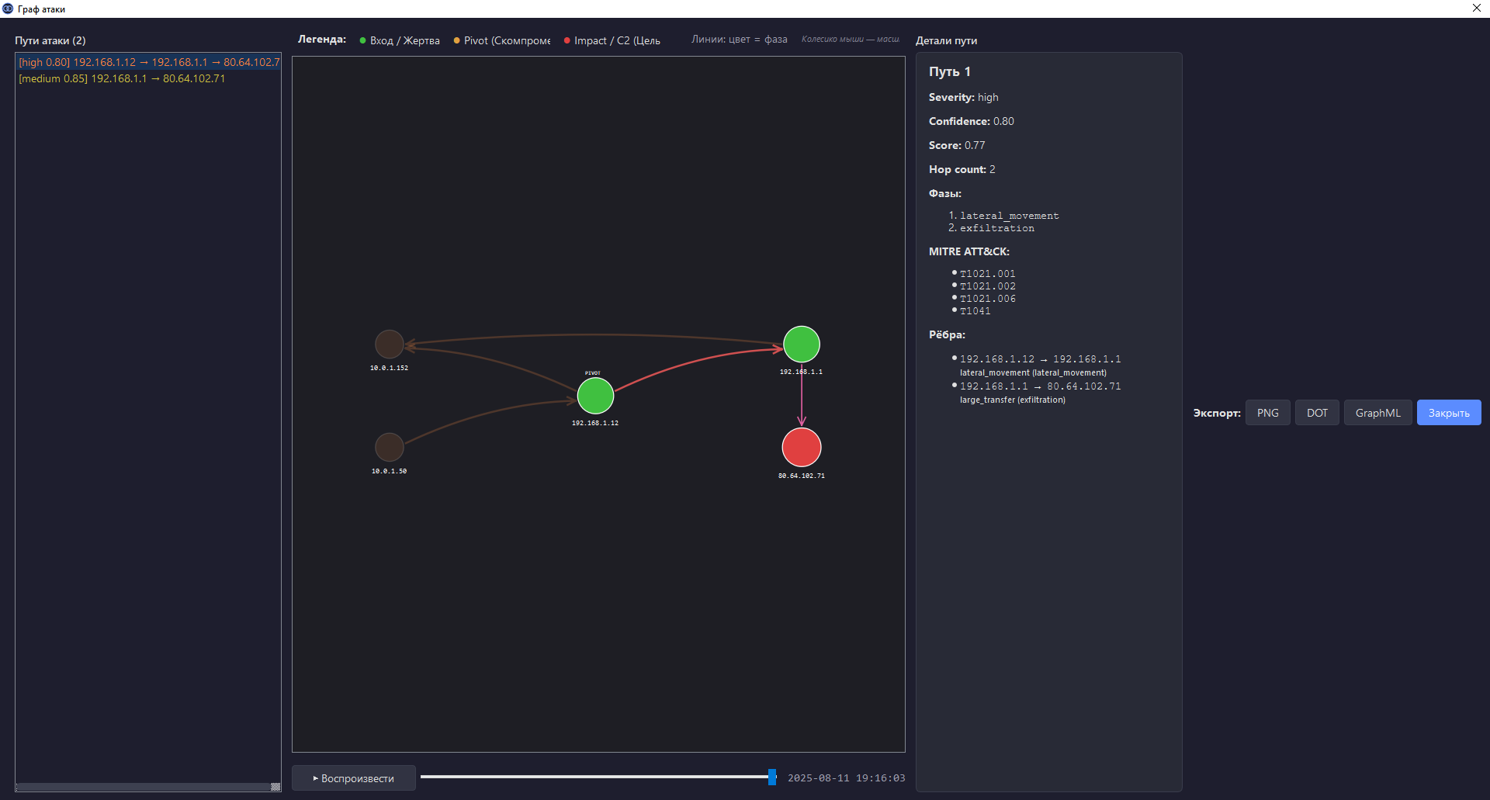Click the dim node 10.0.1.152
The width and height of the screenshot is (1490, 800).
coord(389,345)
